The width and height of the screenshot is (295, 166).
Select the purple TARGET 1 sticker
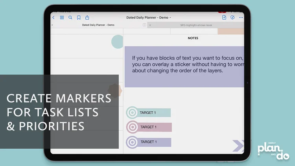(148, 142)
